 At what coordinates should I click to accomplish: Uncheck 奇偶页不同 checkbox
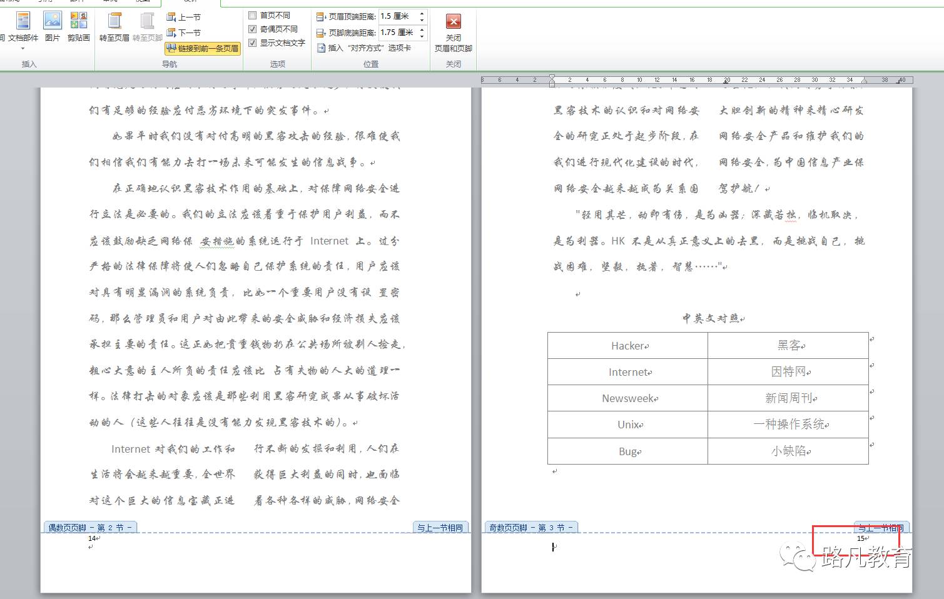click(x=253, y=29)
